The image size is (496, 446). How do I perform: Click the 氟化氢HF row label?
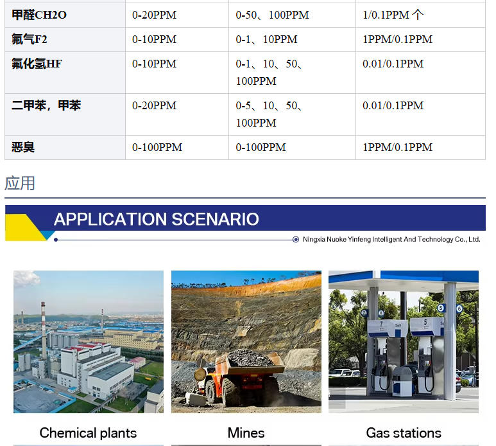tap(37, 64)
